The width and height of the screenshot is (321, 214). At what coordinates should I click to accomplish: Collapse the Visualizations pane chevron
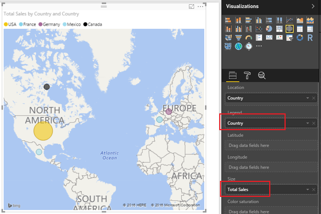click(313, 6)
